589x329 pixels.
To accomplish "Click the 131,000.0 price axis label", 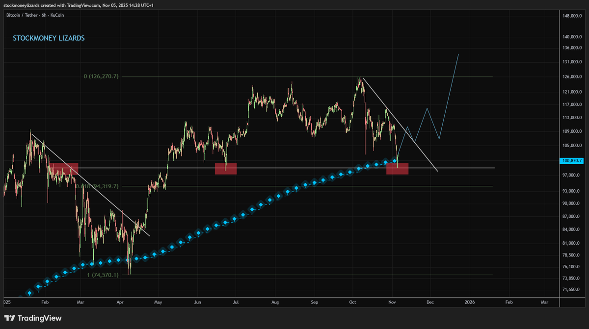I will (573, 62).
